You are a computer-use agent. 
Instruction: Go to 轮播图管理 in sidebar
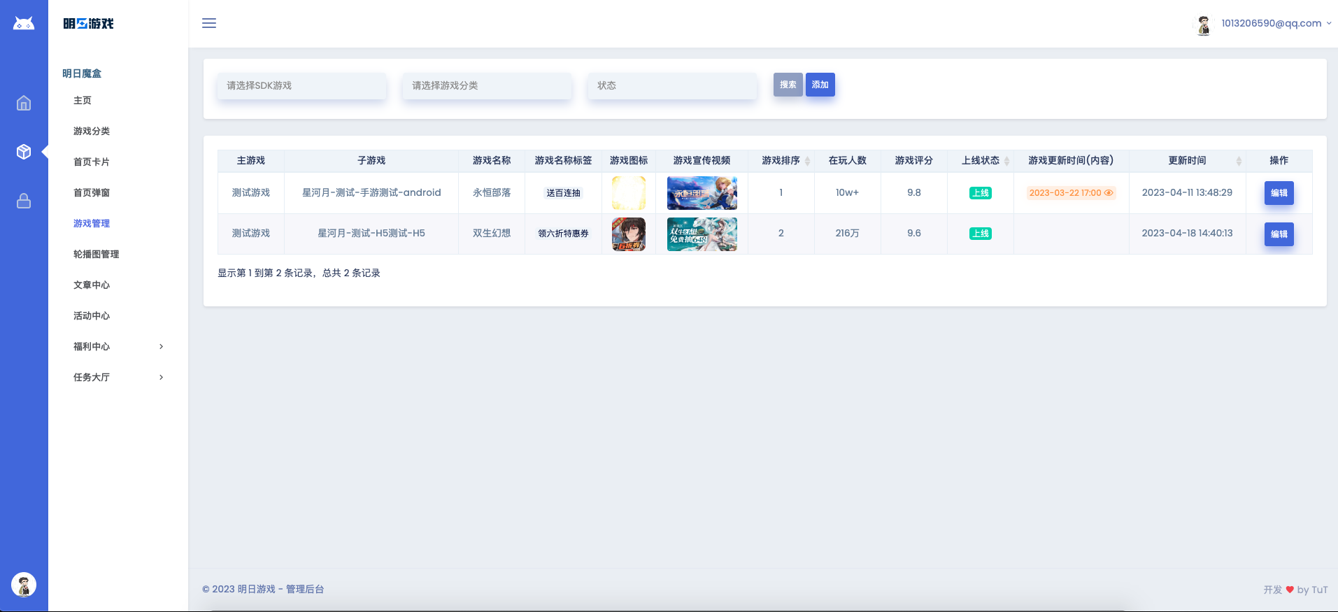click(96, 254)
